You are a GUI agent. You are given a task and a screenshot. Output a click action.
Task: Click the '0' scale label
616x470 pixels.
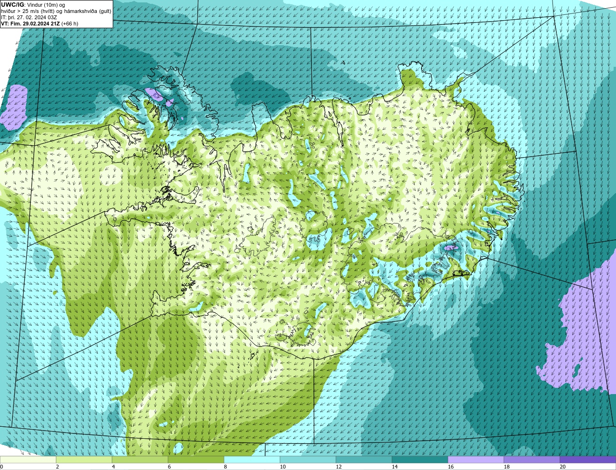click(1, 467)
